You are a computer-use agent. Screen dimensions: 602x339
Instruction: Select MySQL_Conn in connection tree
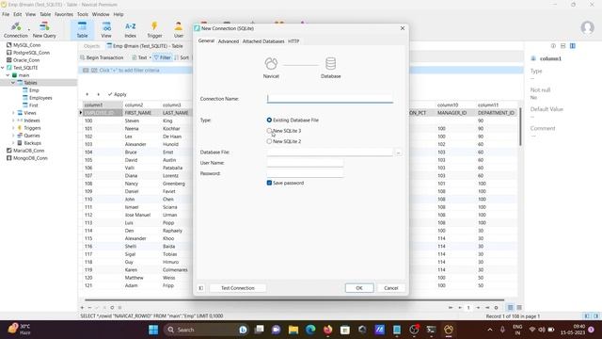[26, 45]
